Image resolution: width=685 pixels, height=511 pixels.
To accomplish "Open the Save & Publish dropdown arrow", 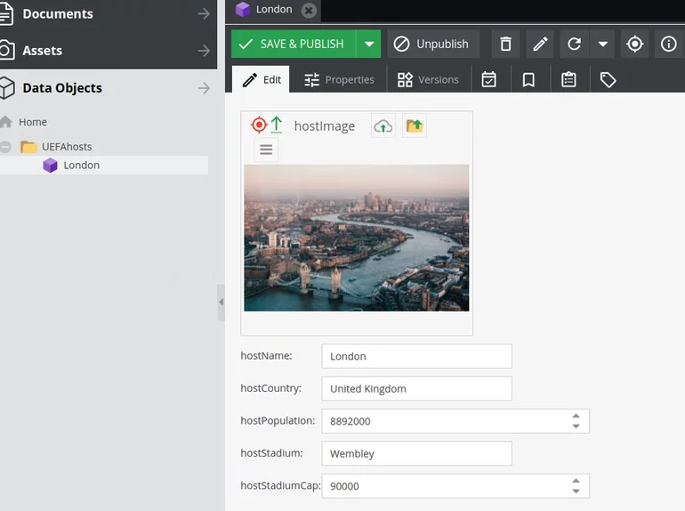I will [x=368, y=44].
